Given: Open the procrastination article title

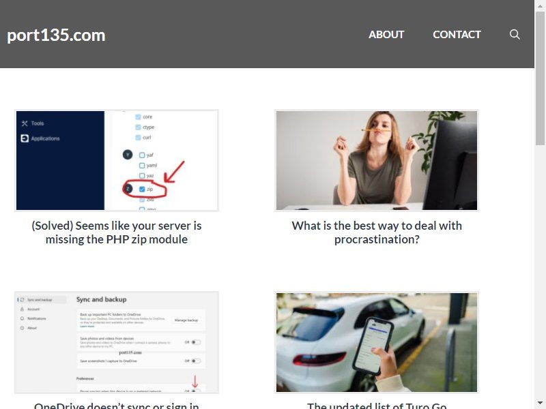Looking at the screenshot, I should click(377, 232).
